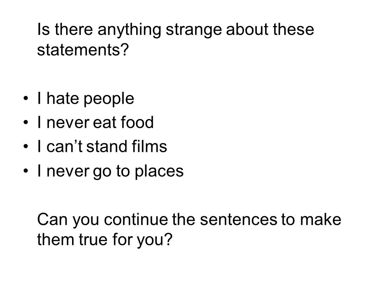
Task: Click the word 'films' in the third bullet
Action: (150, 146)
